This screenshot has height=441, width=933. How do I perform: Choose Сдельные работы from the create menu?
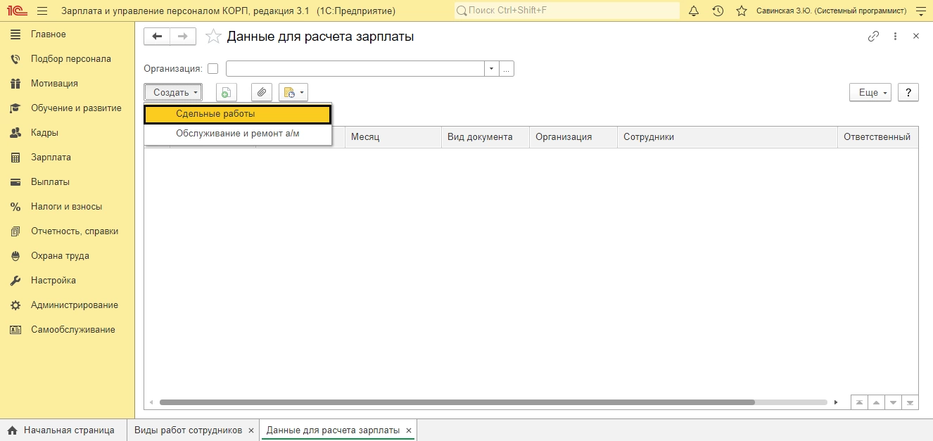coord(237,114)
